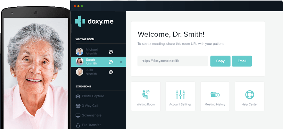Image resolution: width=283 pixels, height=129 pixels.
Task: Select Michael's avatar in waiting room
Action: click(x=79, y=52)
